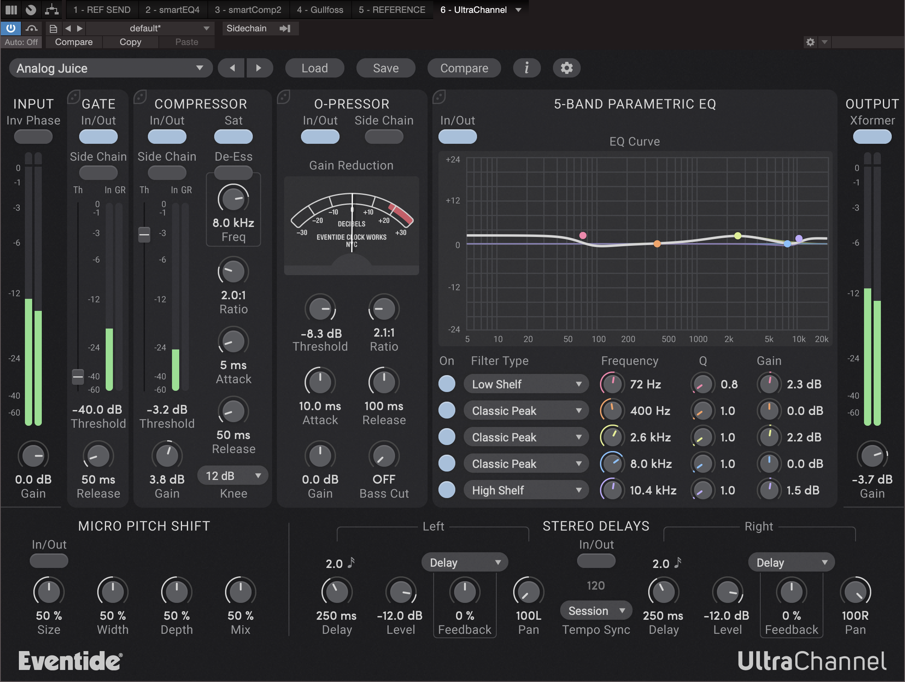Click the Micro Pitch Mix knob
This screenshot has width=905, height=682.
coord(240,592)
